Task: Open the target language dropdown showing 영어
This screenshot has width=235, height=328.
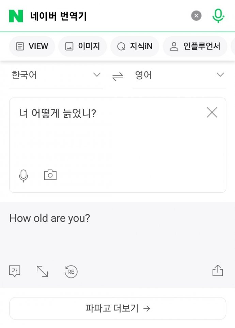Action: click(177, 75)
